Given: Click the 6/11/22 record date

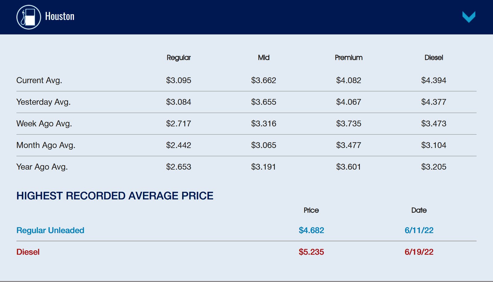Looking at the screenshot, I should pos(419,230).
